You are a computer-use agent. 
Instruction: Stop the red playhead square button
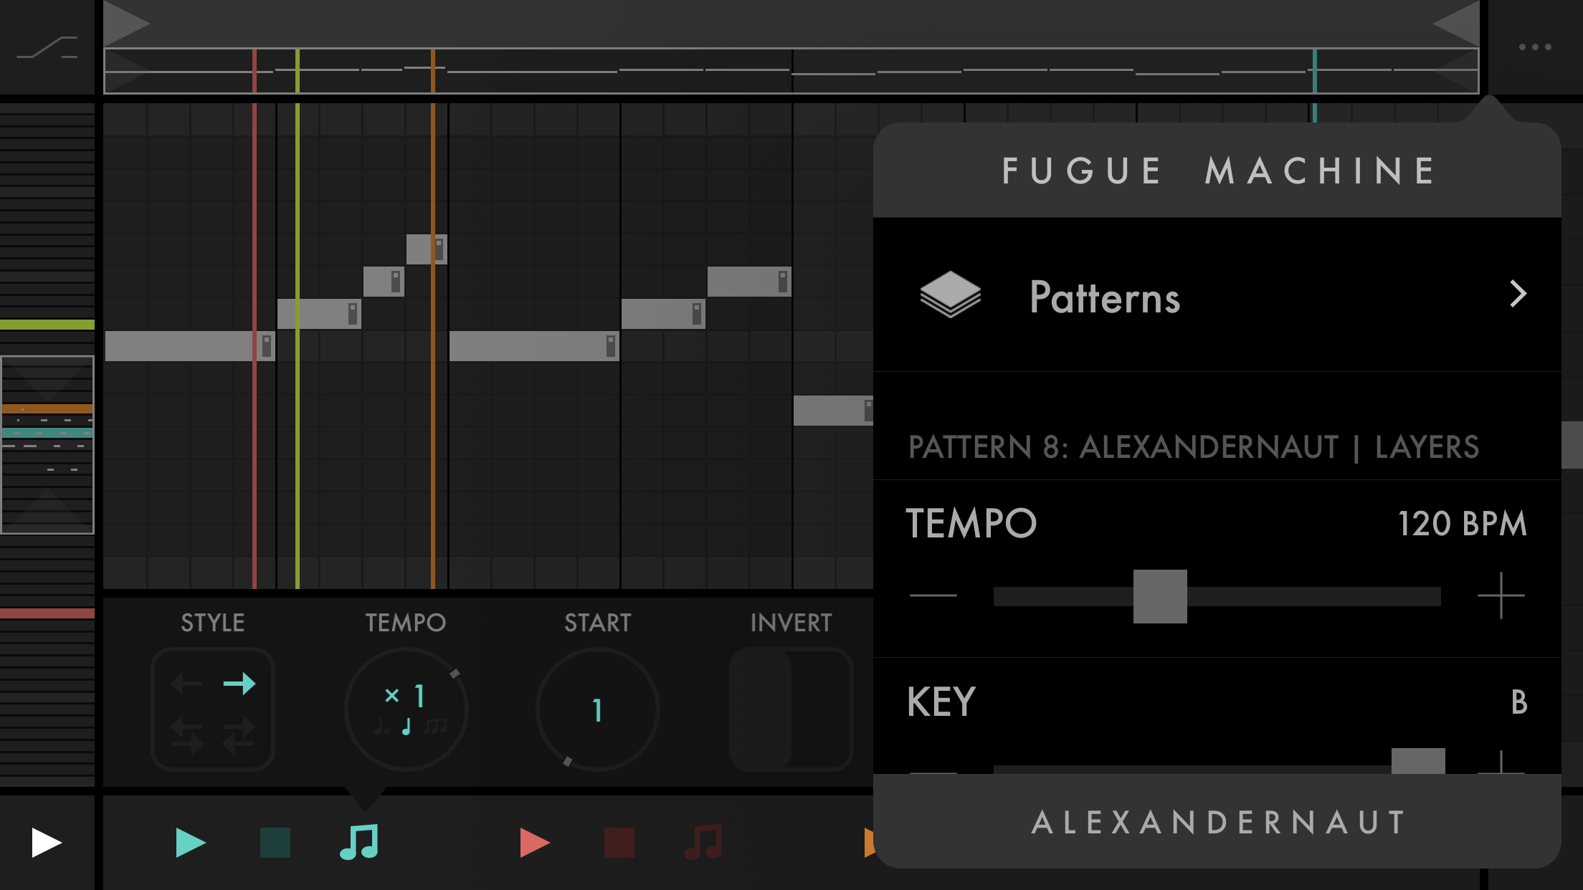click(619, 843)
